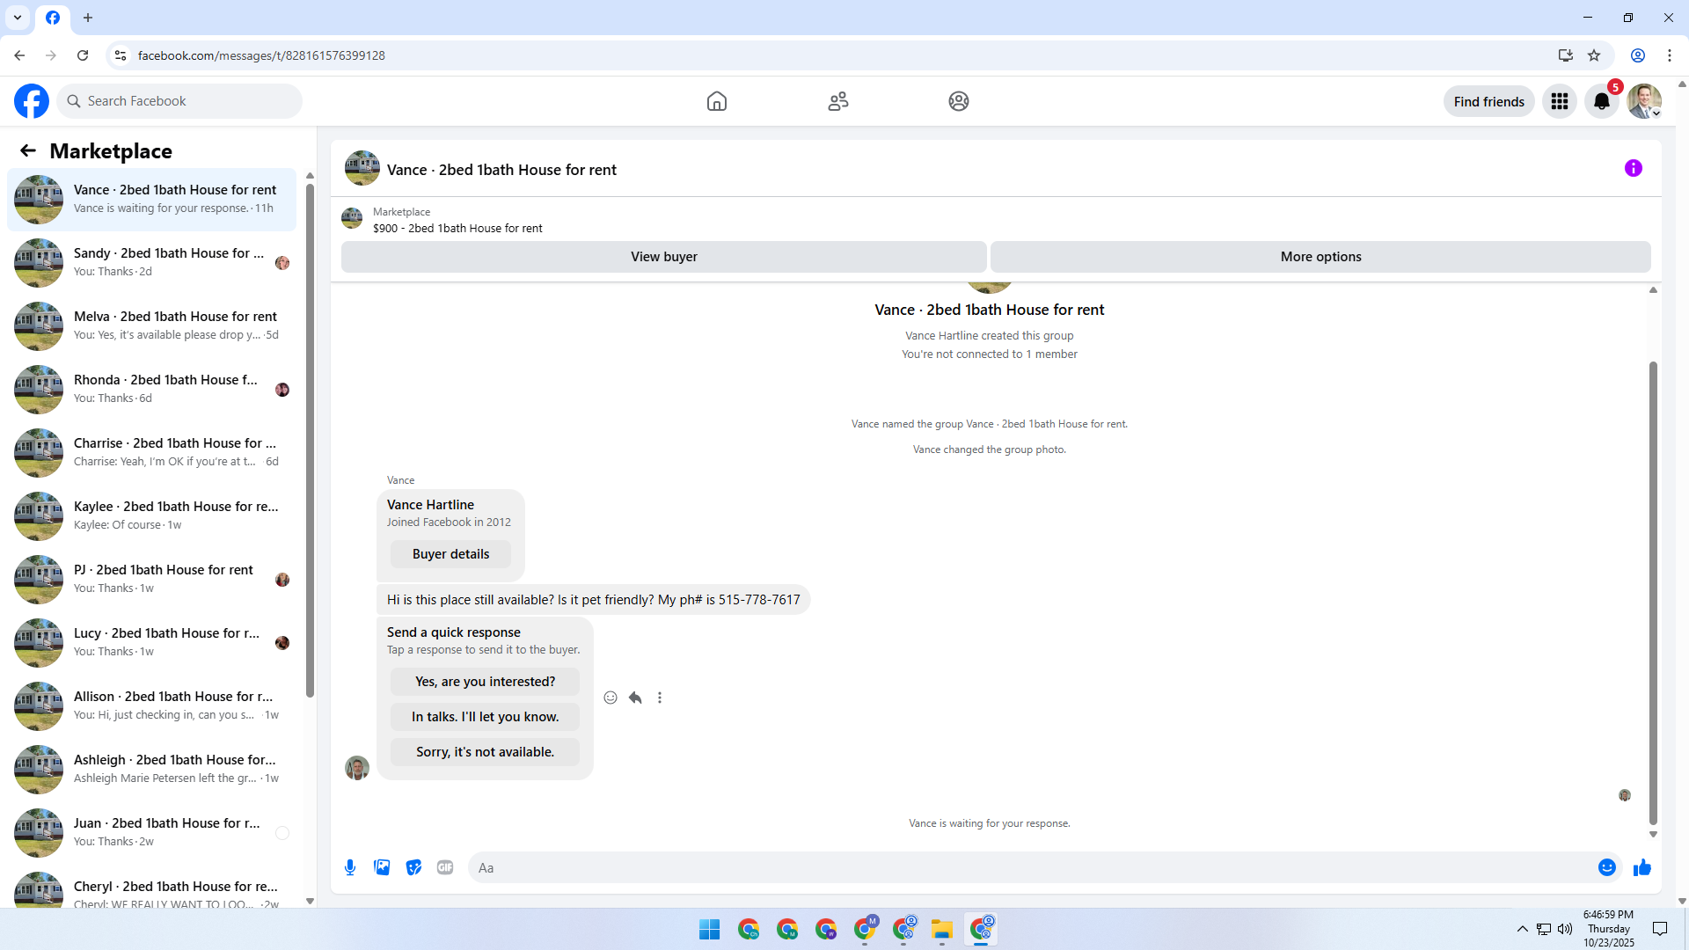The image size is (1689, 950).
Task: React with the emoji smiley beside message
Action: 611,698
